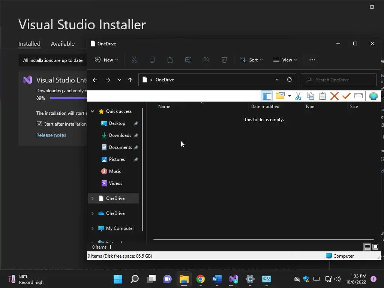Click the blue scissors Cut icon in classic toolbar
Viewport: 384px width, 288px height.
pyautogui.click(x=298, y=96)
